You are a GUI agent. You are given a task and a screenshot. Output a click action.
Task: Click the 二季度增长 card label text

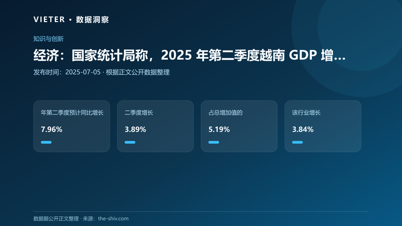coord(139,113)
